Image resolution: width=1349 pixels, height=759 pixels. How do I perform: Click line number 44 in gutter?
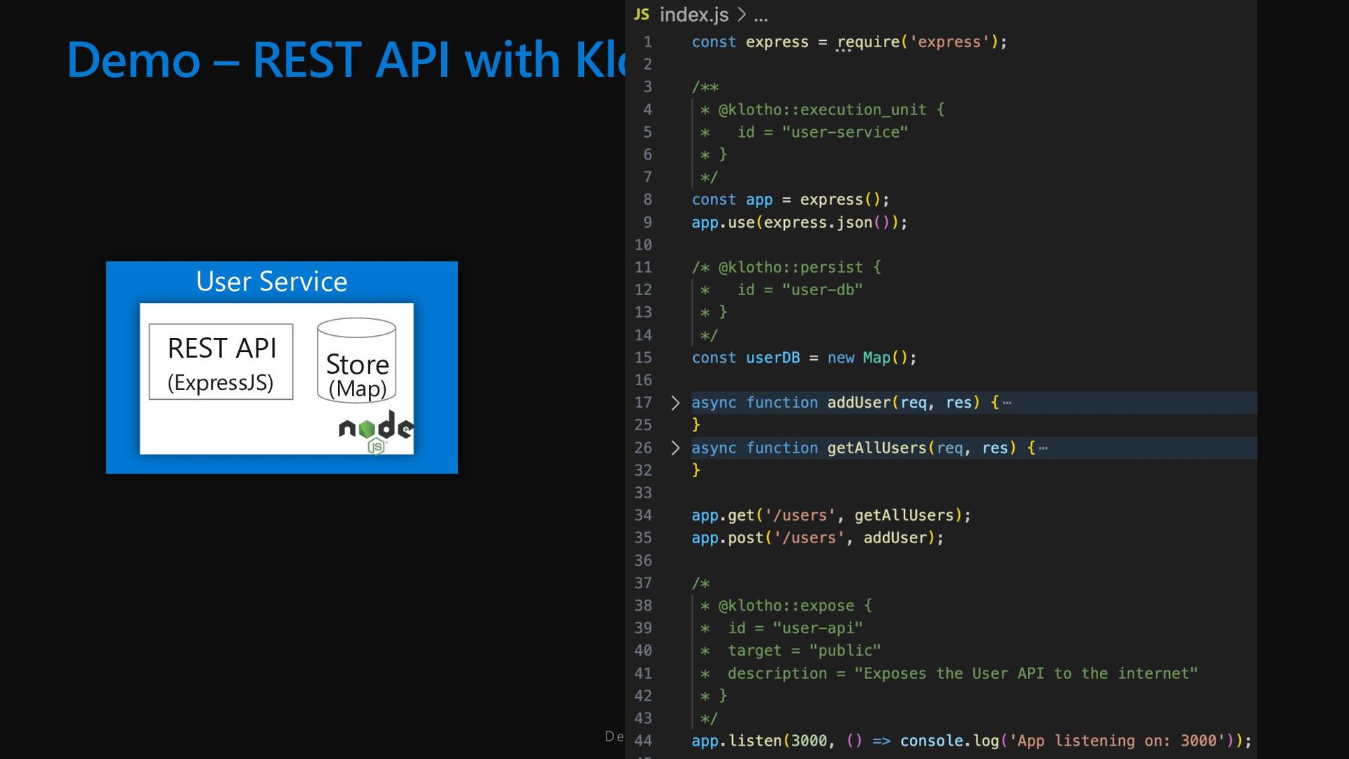pos(643,741)
